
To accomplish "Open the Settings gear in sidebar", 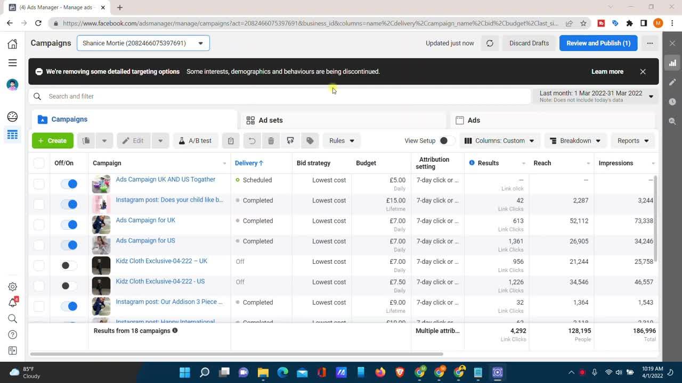I will 12,287.
